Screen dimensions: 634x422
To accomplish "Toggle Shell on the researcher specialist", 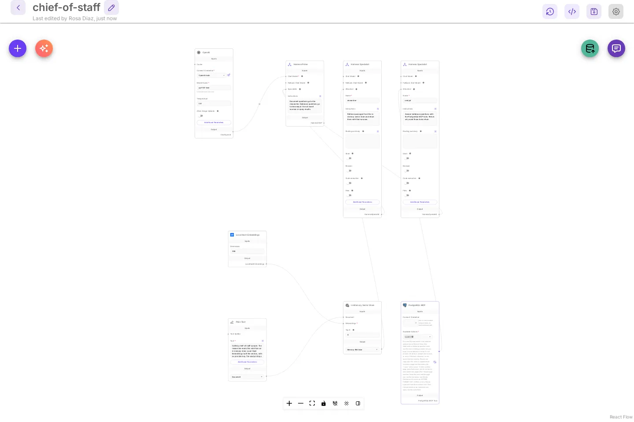I will 349,158.
